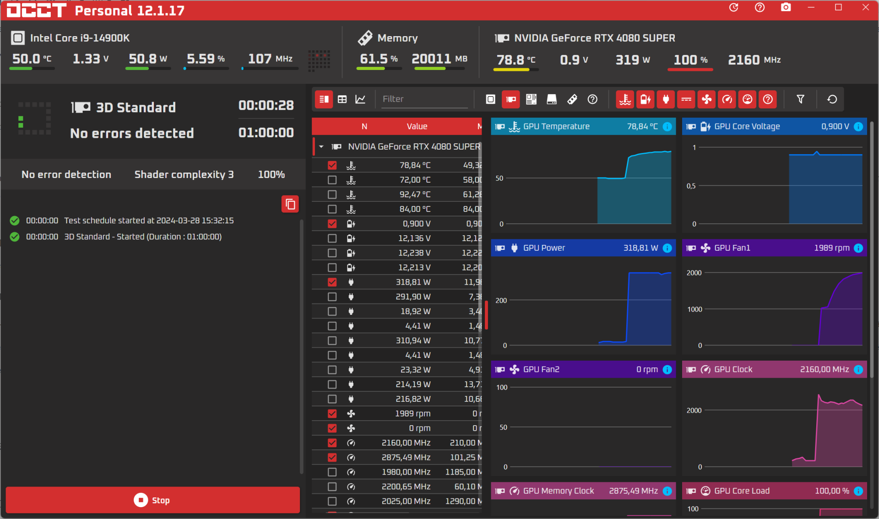Check the 92,47 °C sensor row checkbox
Screen dimensions: 879x519
332,195
